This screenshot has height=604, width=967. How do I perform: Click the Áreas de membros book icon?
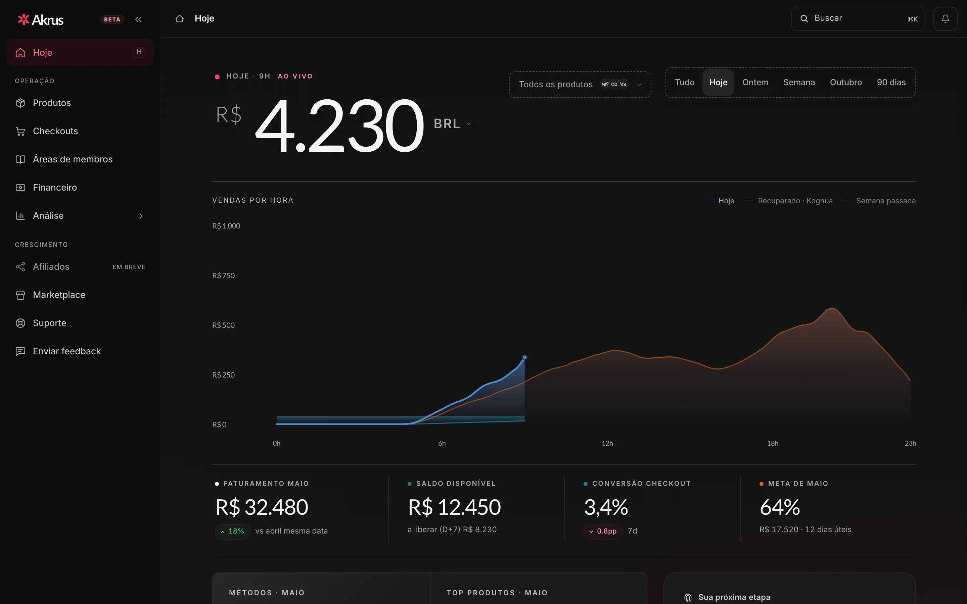pos(20,159)
